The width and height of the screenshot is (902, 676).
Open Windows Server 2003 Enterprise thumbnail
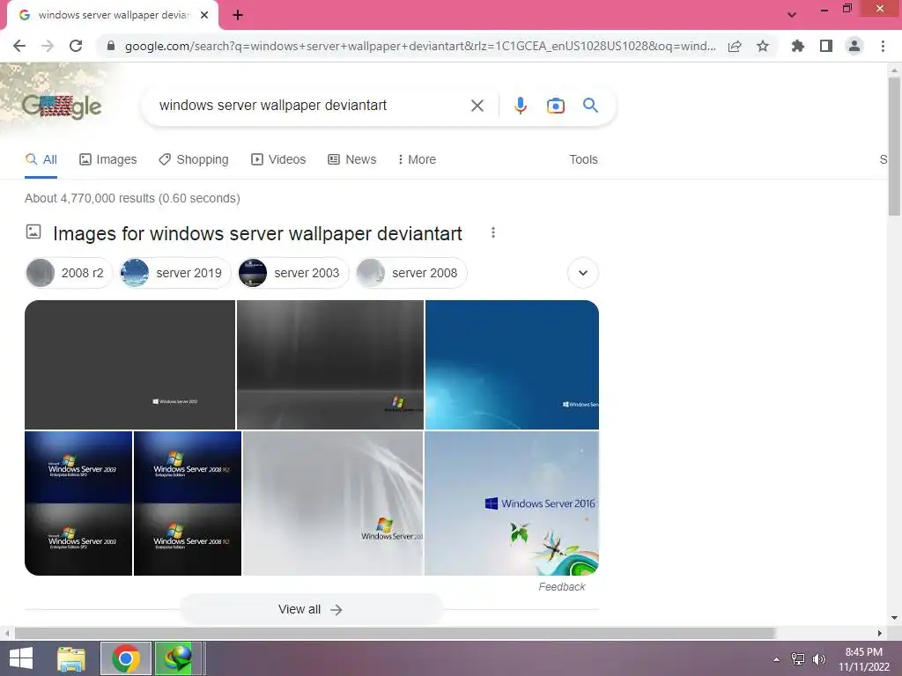click(78, 503)
